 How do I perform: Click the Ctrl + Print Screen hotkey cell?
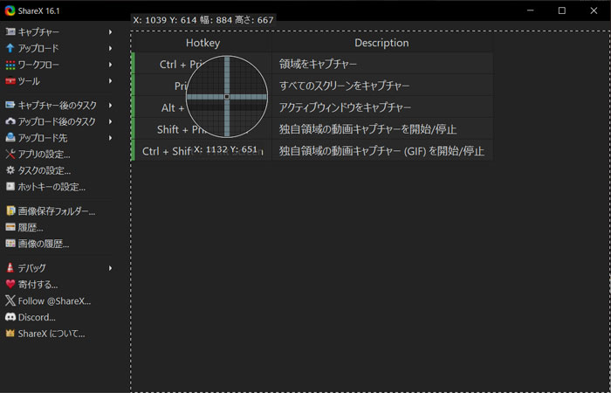[203, 65]
